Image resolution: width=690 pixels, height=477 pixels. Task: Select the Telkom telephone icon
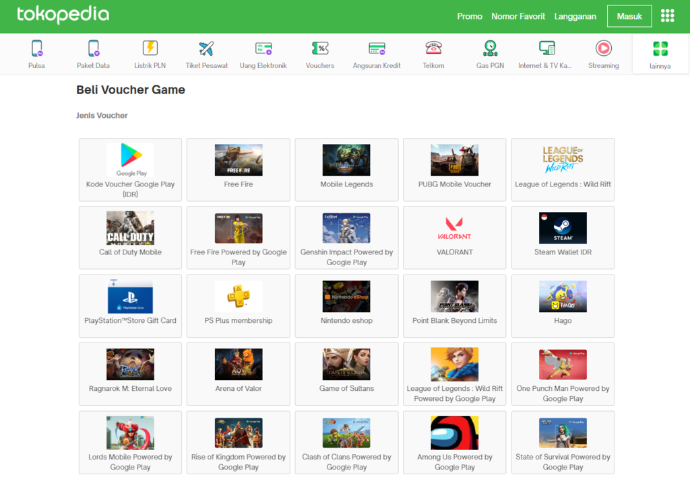433,48
